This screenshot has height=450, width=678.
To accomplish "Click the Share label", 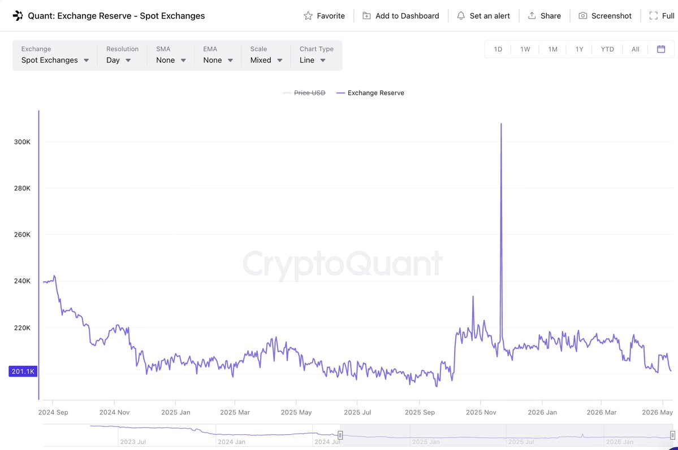I will 550,16.
